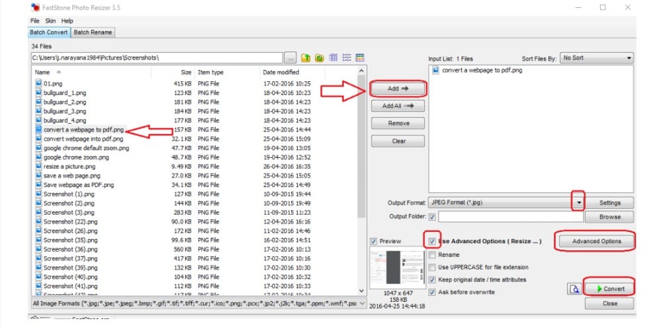Click the Clear button
This screenshot has height=327, width=663.
(398, 141)
